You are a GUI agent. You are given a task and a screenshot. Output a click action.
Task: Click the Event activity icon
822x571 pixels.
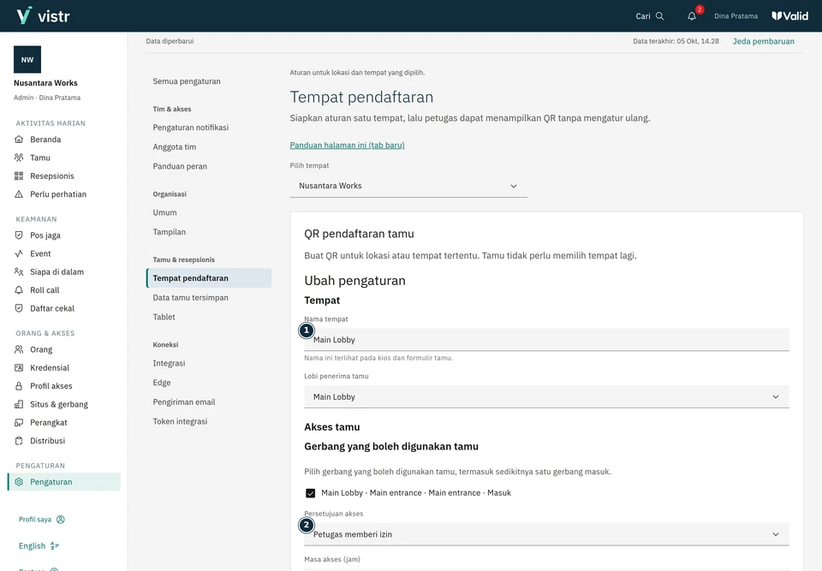point(19,253)
